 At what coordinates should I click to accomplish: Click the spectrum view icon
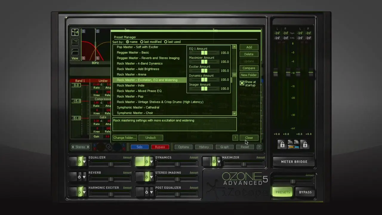(75, 42)
